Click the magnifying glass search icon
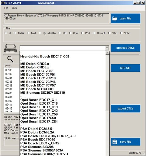 (x=10, y=59)
